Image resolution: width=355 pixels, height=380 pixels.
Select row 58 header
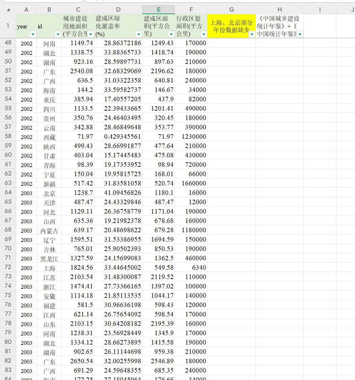(8, 136)
